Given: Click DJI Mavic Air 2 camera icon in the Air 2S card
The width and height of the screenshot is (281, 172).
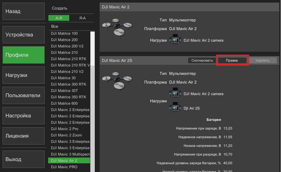Looking at the screenshot, I should click(175, 93).
